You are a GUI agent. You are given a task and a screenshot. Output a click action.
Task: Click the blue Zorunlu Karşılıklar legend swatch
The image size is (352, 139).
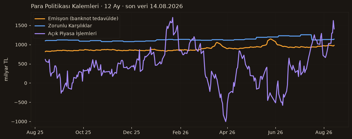pos(40,26)
